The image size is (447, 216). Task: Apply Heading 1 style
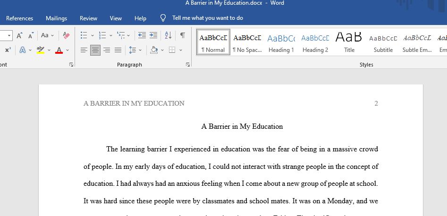[x=281, y=42]
